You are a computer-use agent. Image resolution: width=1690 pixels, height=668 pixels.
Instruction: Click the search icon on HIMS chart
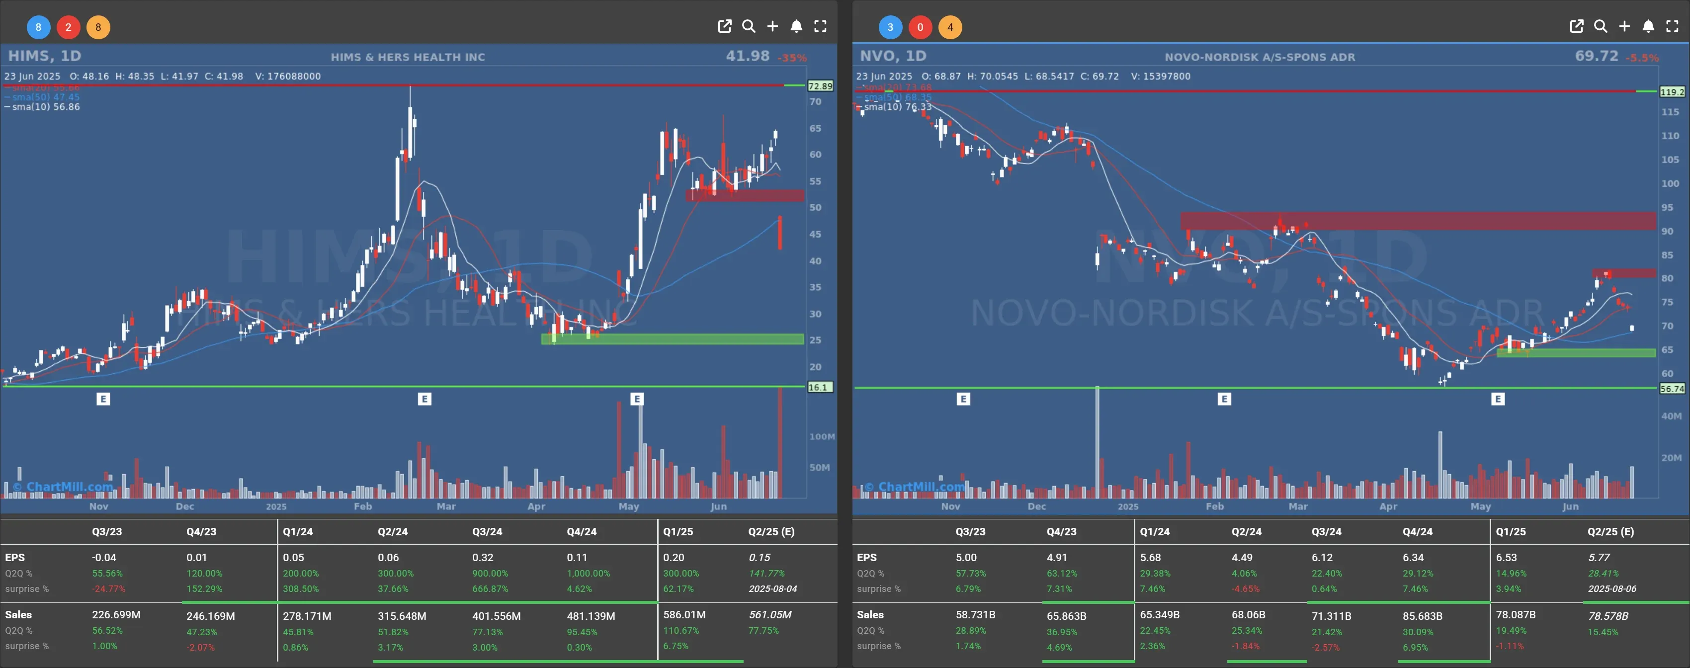tap(749, 26)
